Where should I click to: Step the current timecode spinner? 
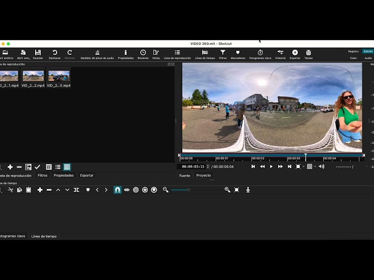(x=208, y=167)
